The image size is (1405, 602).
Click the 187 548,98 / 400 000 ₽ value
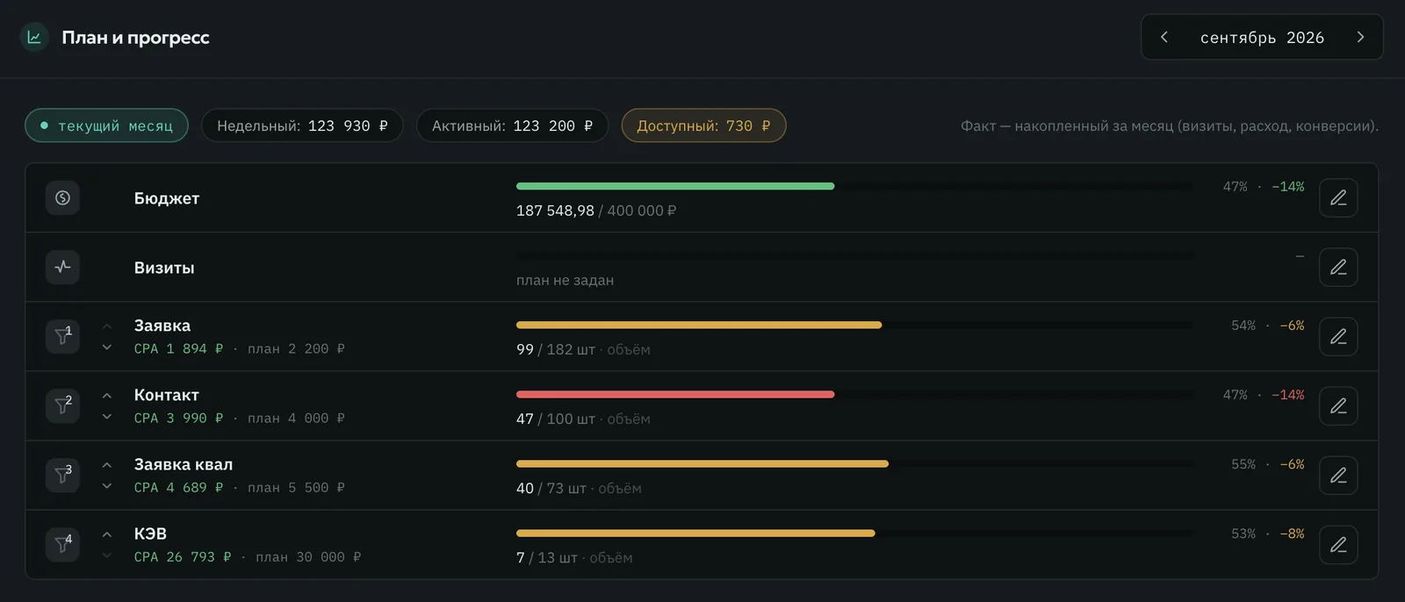(596, 211)
